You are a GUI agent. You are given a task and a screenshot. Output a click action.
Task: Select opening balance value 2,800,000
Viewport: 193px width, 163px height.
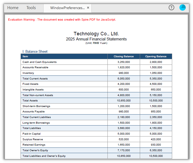point(156,62)
